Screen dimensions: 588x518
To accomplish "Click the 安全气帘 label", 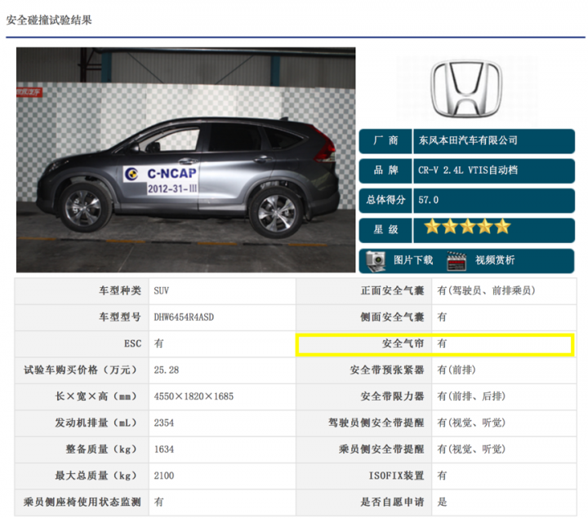I will point(403,343).
